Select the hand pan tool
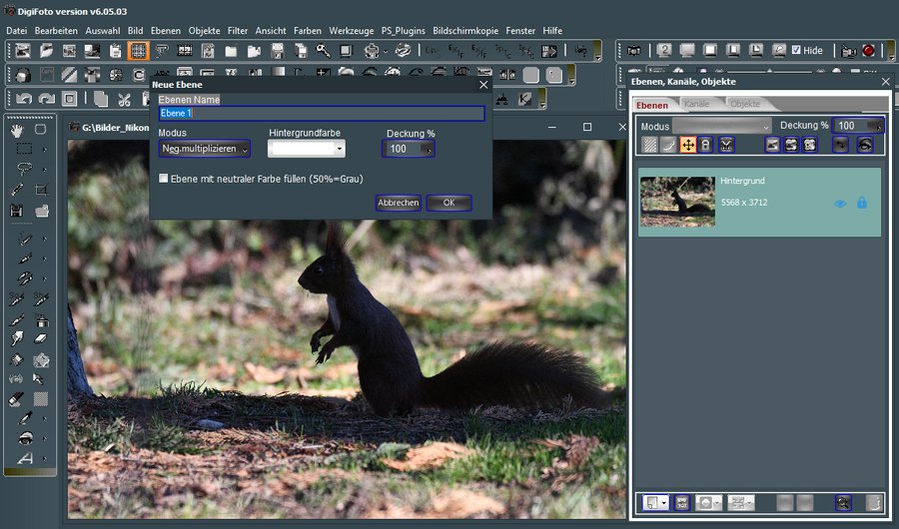The height and width of the screenshot is (529, 899). (17, 130)
